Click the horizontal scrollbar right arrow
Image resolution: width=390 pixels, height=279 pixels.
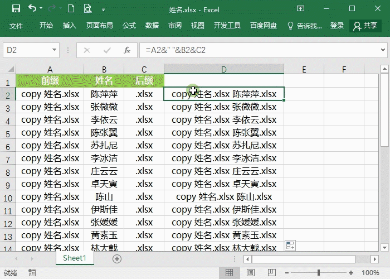[374, 259]
